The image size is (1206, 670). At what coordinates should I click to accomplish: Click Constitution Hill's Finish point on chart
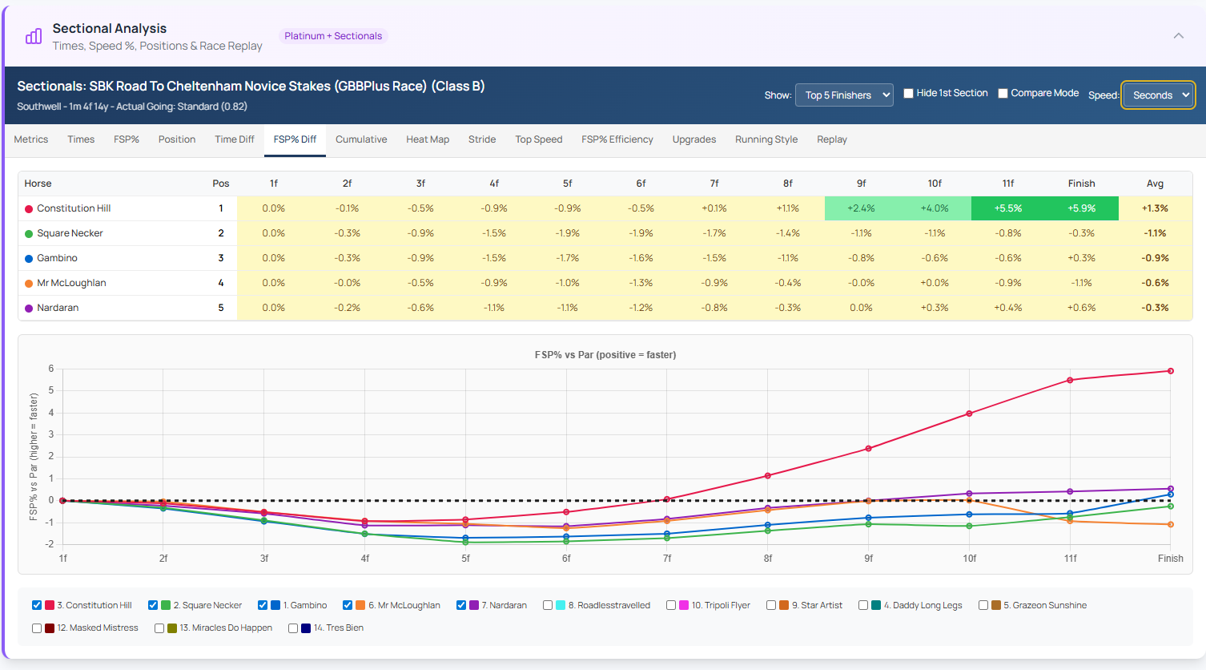point(1171,371)
